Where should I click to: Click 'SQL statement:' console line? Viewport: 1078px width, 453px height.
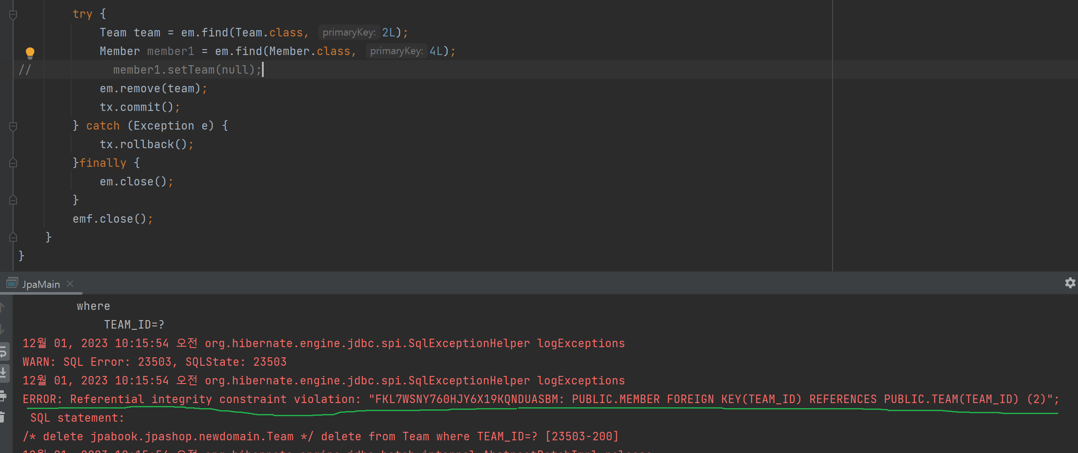(77, 418)
